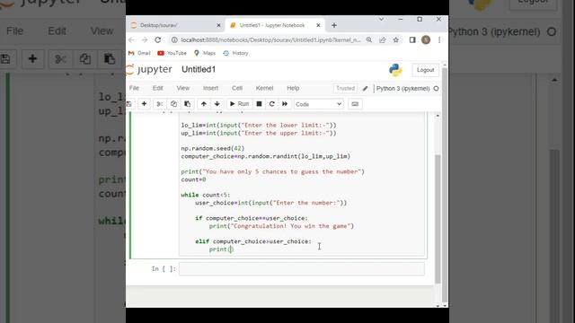Insert cell below with plus icon
This screenshot has height=323, width=575.
tap(144, 104)
